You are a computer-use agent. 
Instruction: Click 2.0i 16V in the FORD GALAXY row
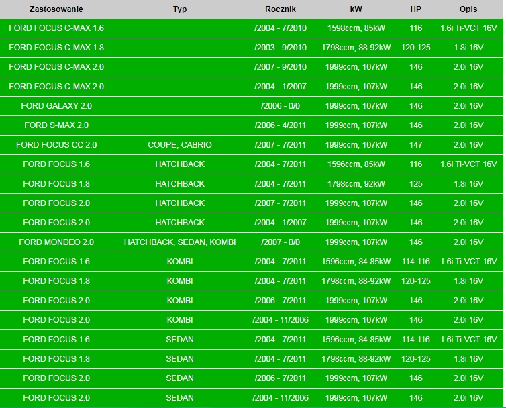pos(468,106)
